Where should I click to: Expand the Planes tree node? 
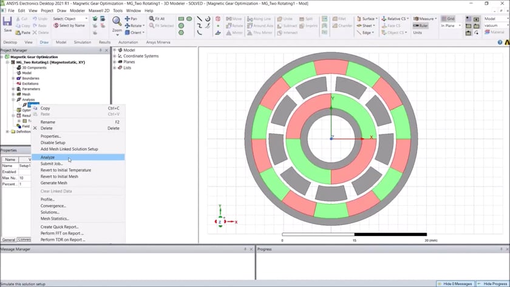pos(115,62)
